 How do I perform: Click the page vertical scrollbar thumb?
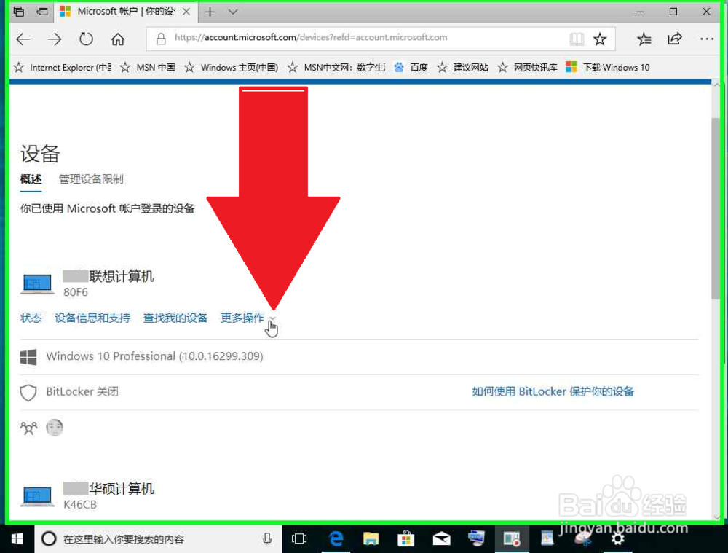(x=716, y=209)
